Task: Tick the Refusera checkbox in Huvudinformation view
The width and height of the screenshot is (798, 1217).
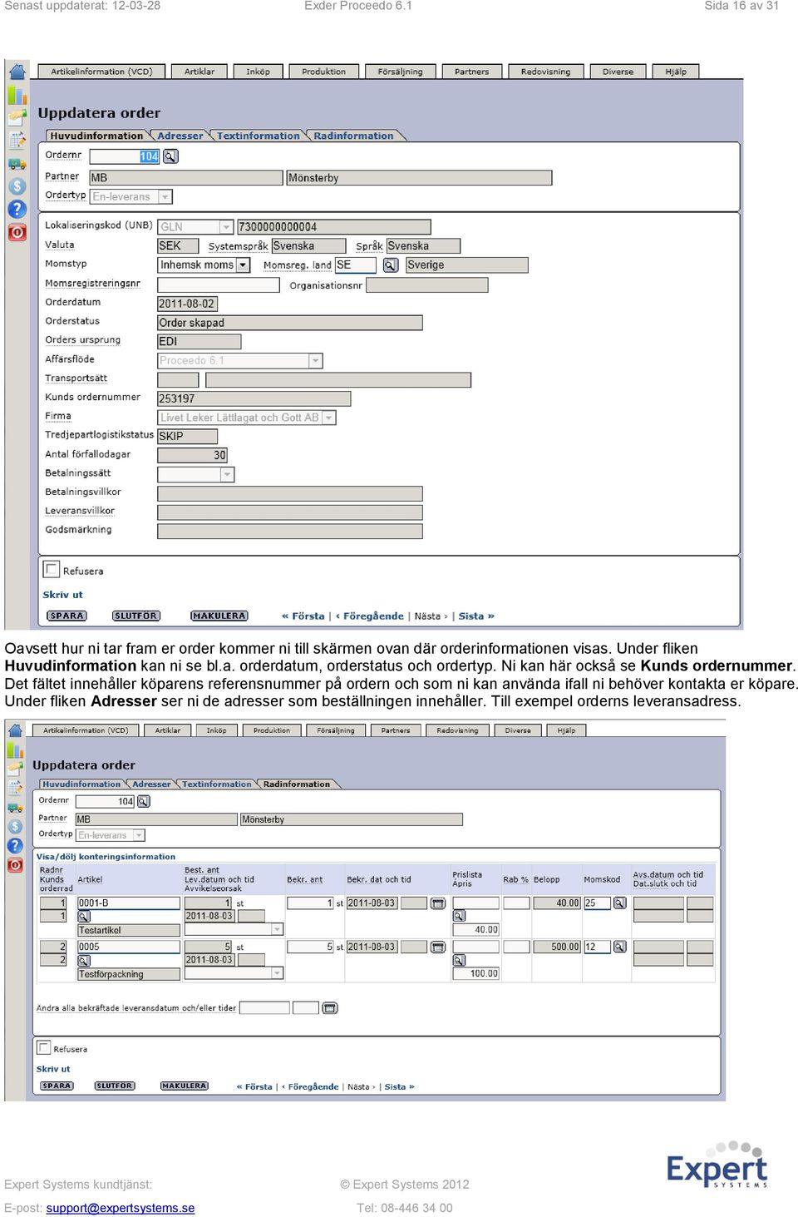Action: pos(52,570)
